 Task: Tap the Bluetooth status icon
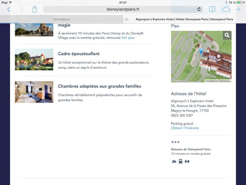coord(226,2)
